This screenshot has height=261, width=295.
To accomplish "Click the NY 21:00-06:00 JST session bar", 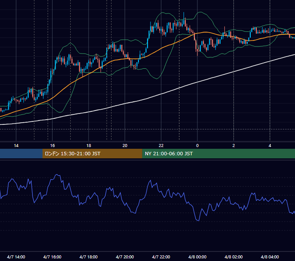I will click(x=218, y=154).
